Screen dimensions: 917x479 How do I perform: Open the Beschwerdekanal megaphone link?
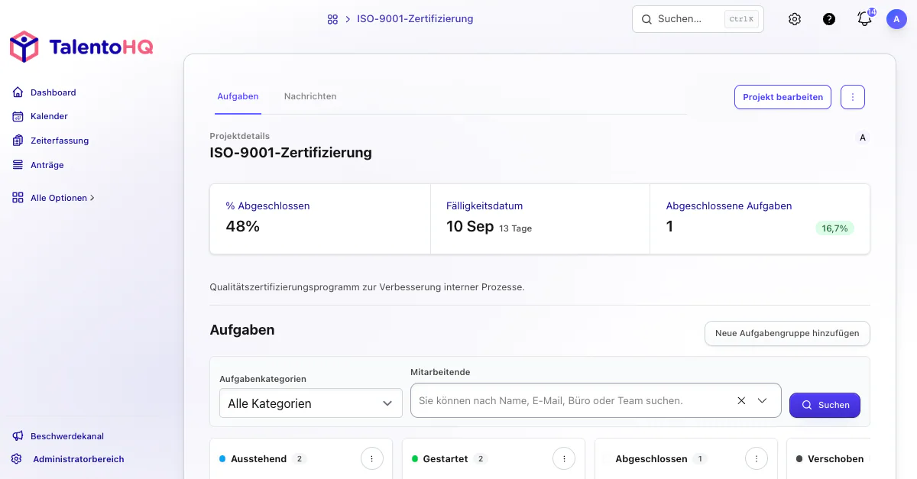pos(58,436)
